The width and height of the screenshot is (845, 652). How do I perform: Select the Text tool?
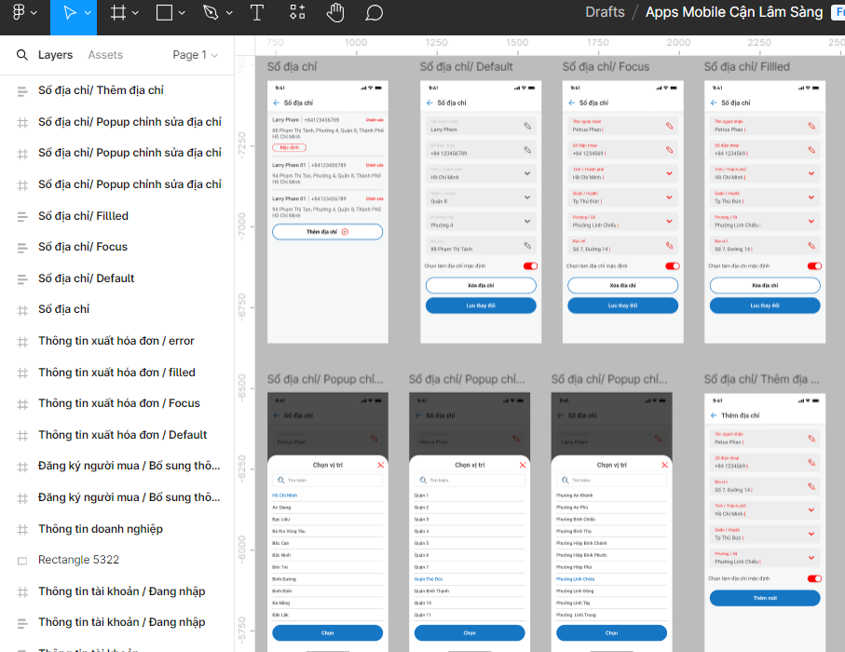pyautogui.click(x=257, y=13)
